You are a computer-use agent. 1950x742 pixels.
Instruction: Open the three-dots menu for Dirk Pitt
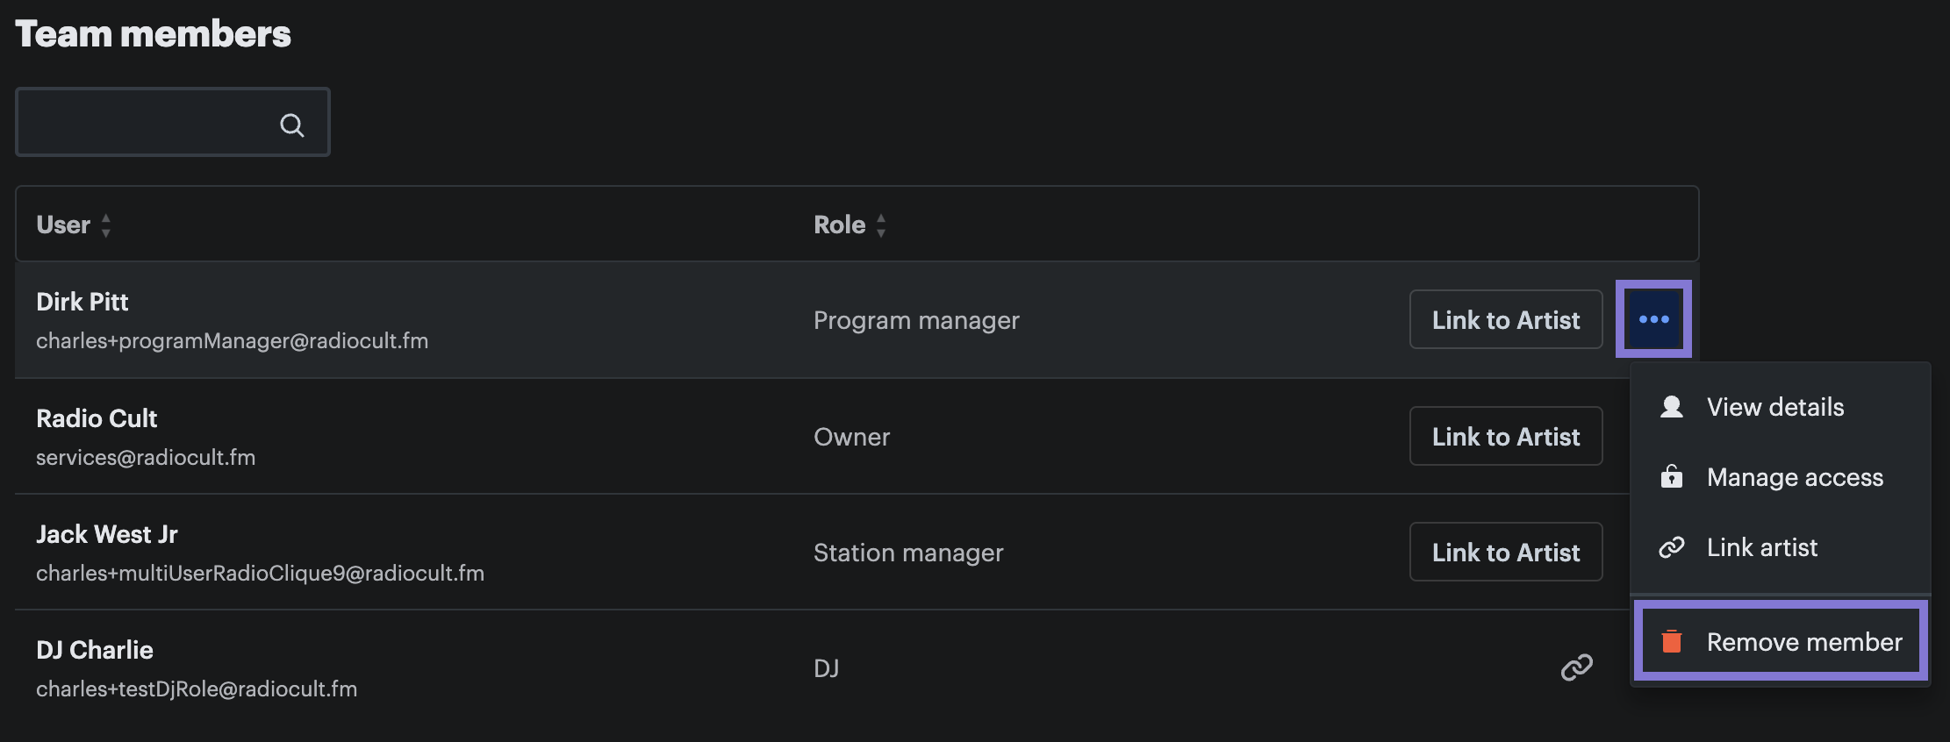tap(1653, 319)
